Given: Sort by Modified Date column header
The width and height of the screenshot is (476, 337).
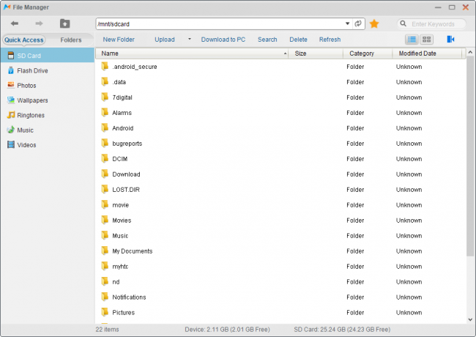Looking at the screenshot, I should point(427,53).
